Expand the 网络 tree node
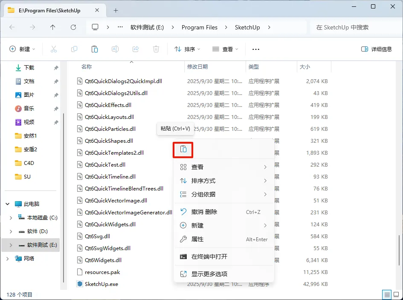Screen dimensions: 403x300 (x=7, y=259)
